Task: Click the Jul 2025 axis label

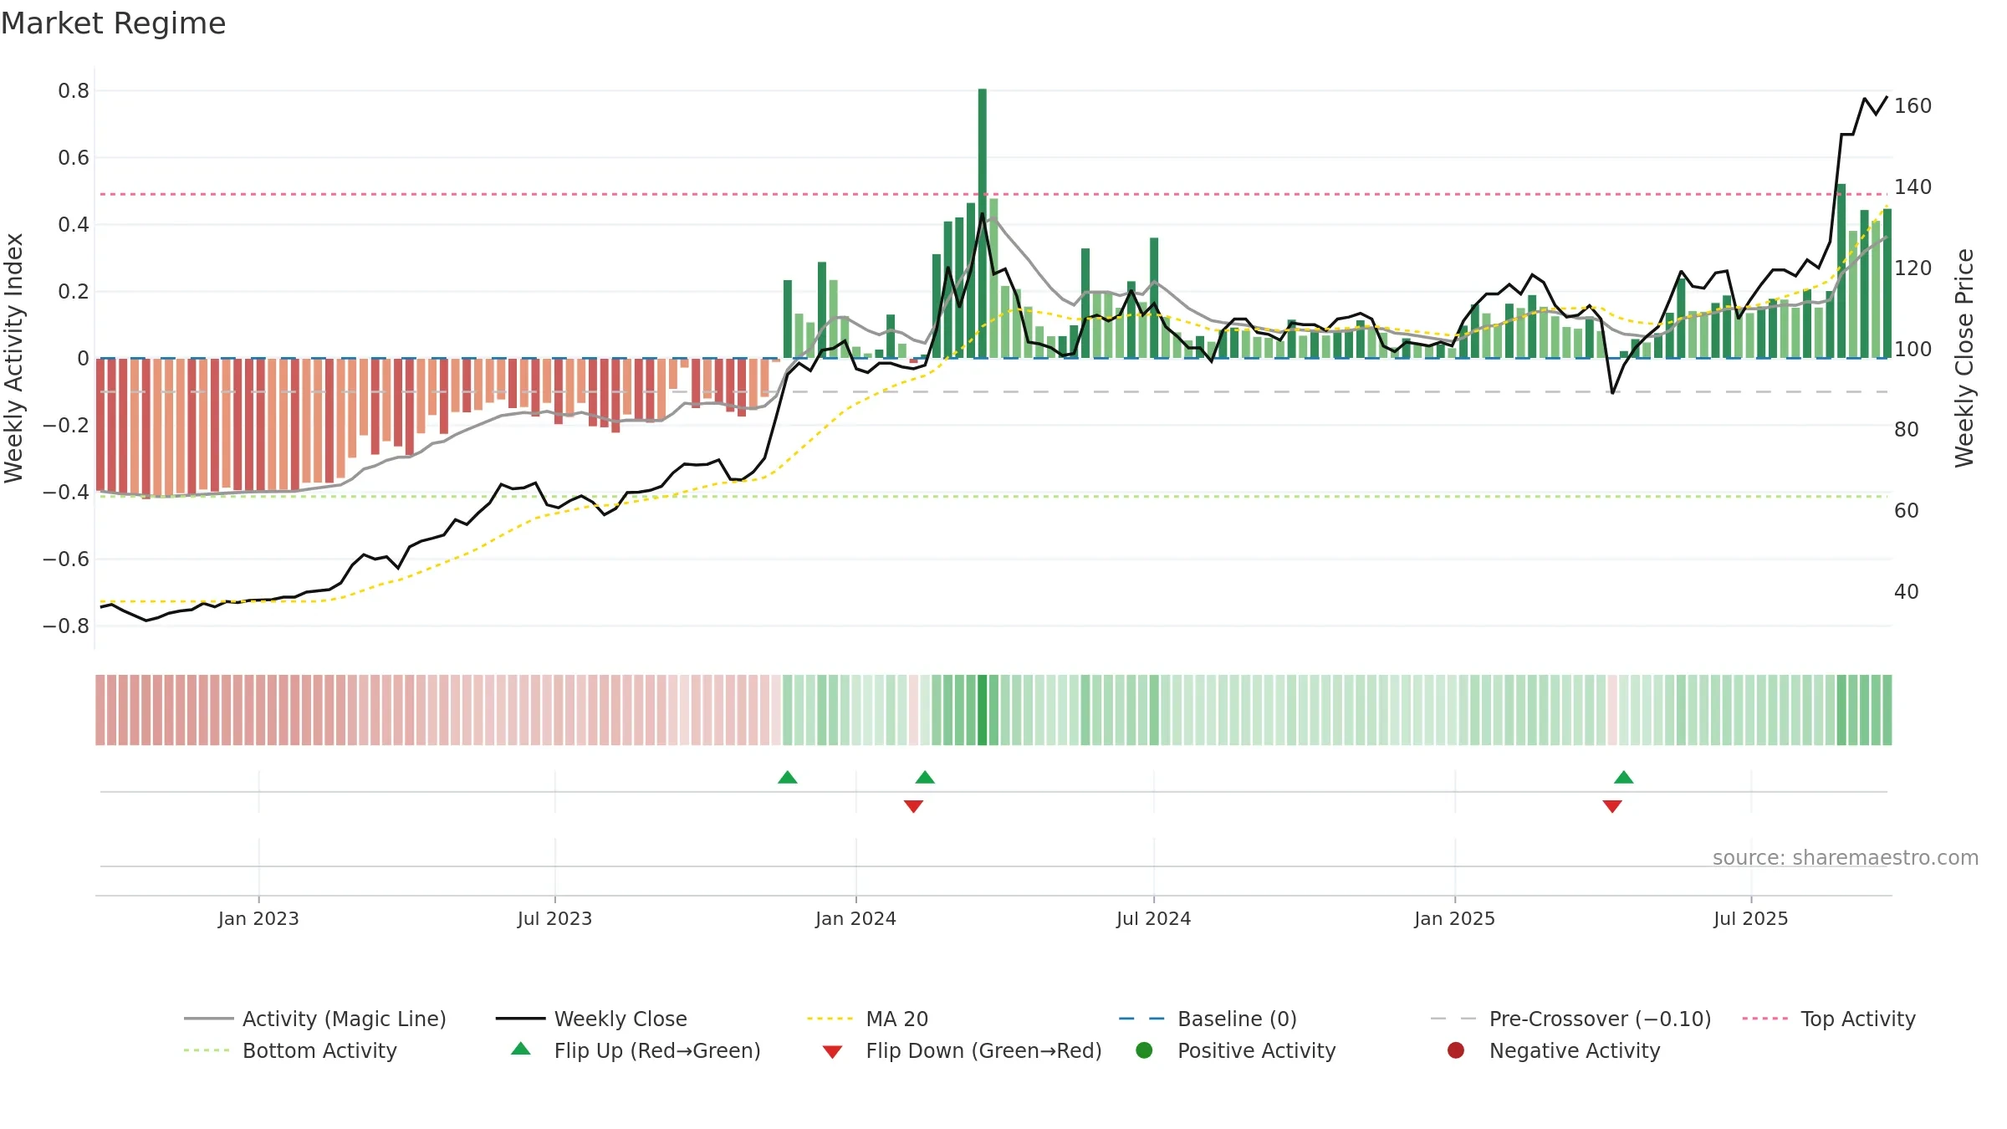Action: tap(1750, 919)
